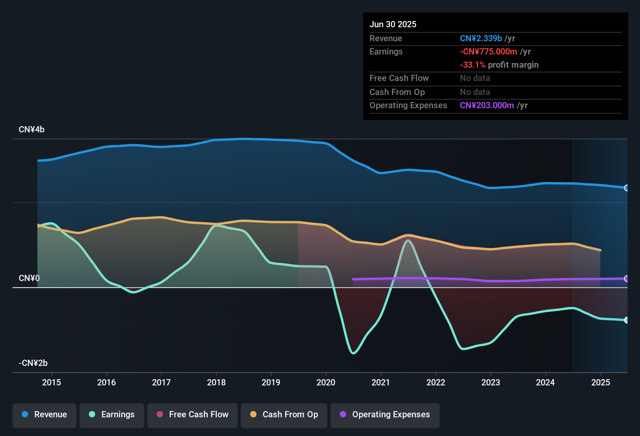
Task: Click the orange Cash From Op legend dot
Action: (x=253, y=415)
